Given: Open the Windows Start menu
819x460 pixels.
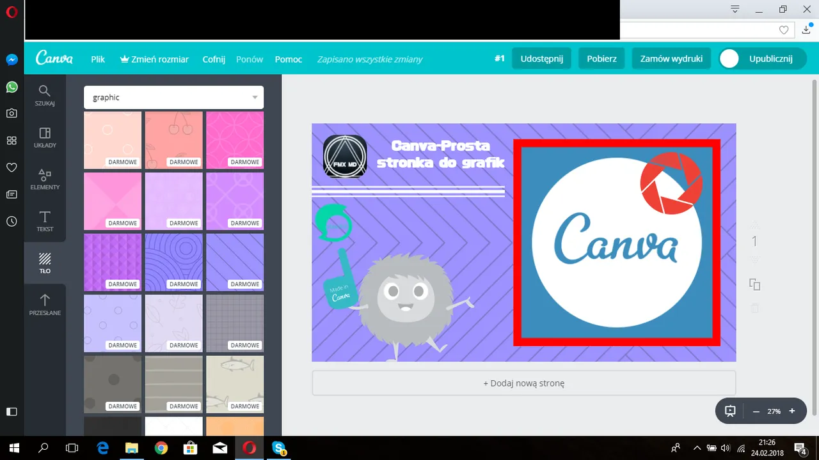Looking at the screenshot, I should coord(14,448).
